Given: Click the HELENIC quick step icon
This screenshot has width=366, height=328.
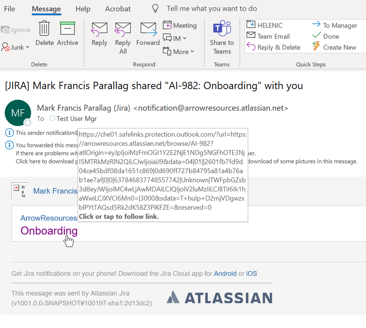Looking at the screenshot, I should pyautogui.click(x=251, y=25).
